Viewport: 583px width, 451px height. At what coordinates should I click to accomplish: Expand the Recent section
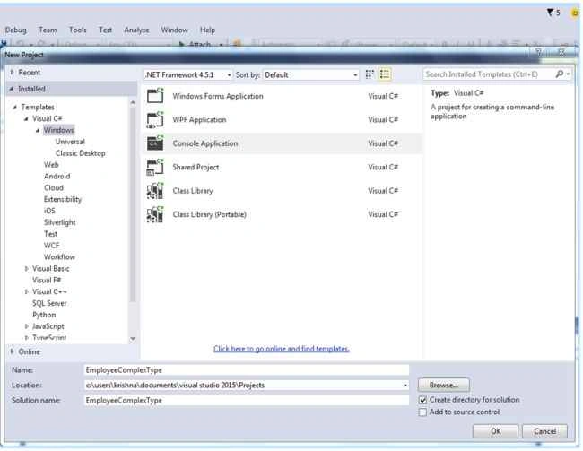coord(12,72)
